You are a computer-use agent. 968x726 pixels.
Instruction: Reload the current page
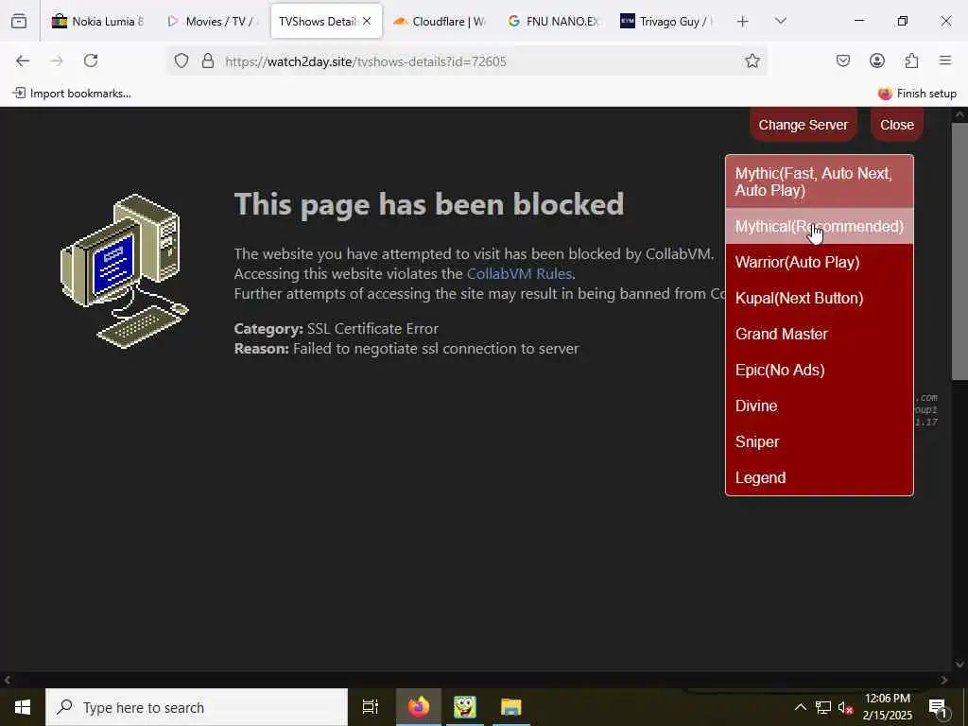pyautogui.click(x=91, y=60)
